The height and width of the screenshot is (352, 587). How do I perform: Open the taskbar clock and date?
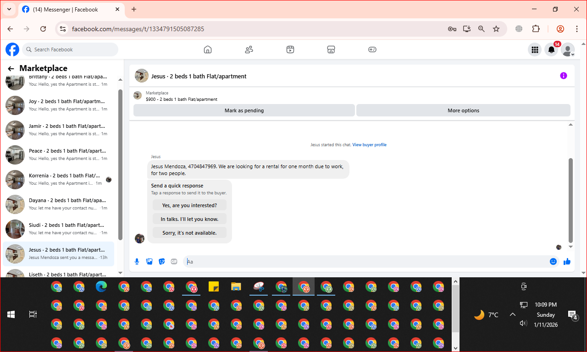546,314
